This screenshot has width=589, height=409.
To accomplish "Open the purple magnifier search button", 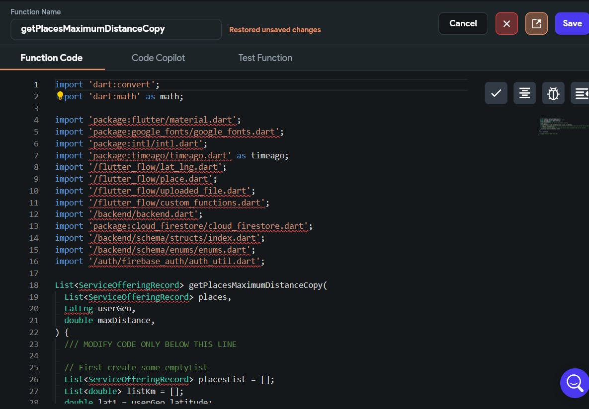I will [574, 383].
